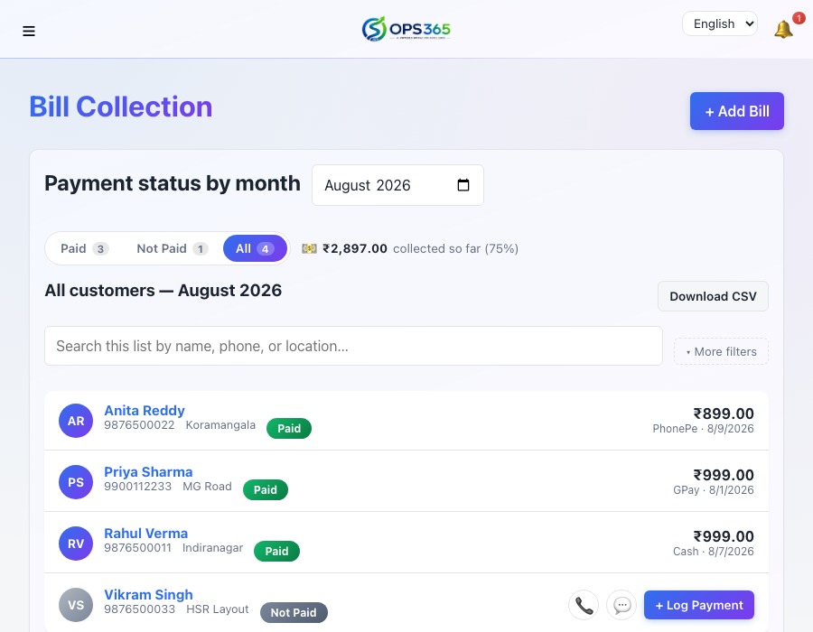The image size is (813, 632).
Task: Click the 'Payment status by month' heading
Action: 173,183
